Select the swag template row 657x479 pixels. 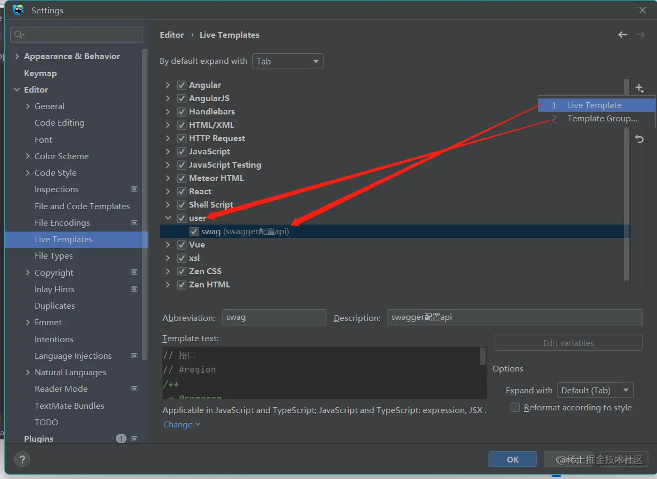pos(395,232)
